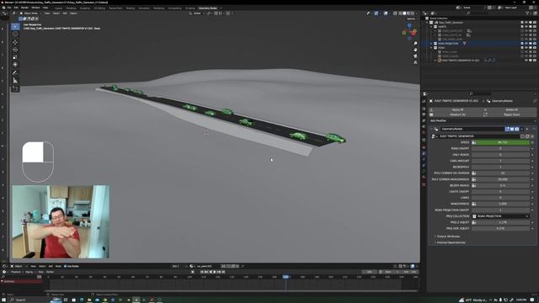Viewport: 539px width, 303px height.
Task: Open the Add Modifier dropdown
Action: pos(483,121)
